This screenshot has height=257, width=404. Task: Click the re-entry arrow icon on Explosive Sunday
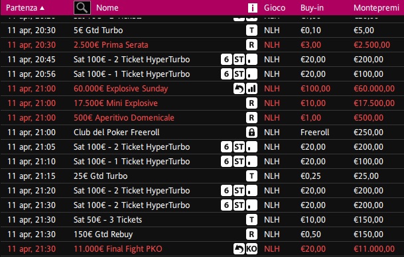point(239,89)
